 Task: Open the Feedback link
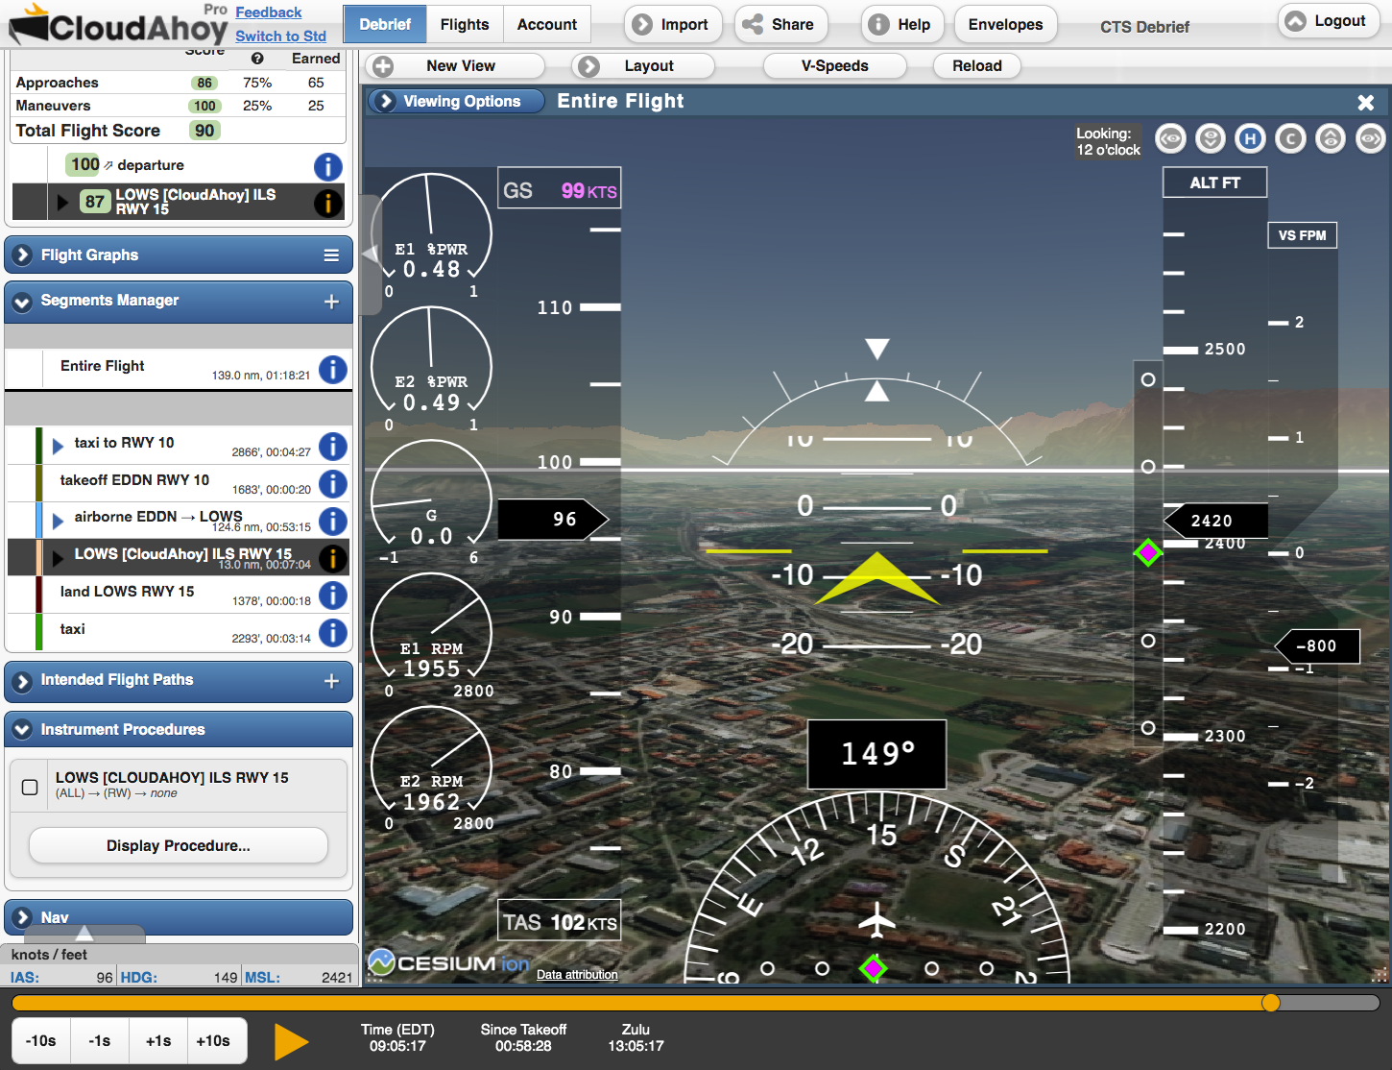point(269,12)
